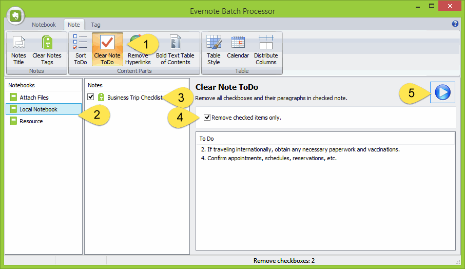Select the Attach Files notebook
This screenshot has height=269, width=465.
pyautogui.click(x=44, y=97)
